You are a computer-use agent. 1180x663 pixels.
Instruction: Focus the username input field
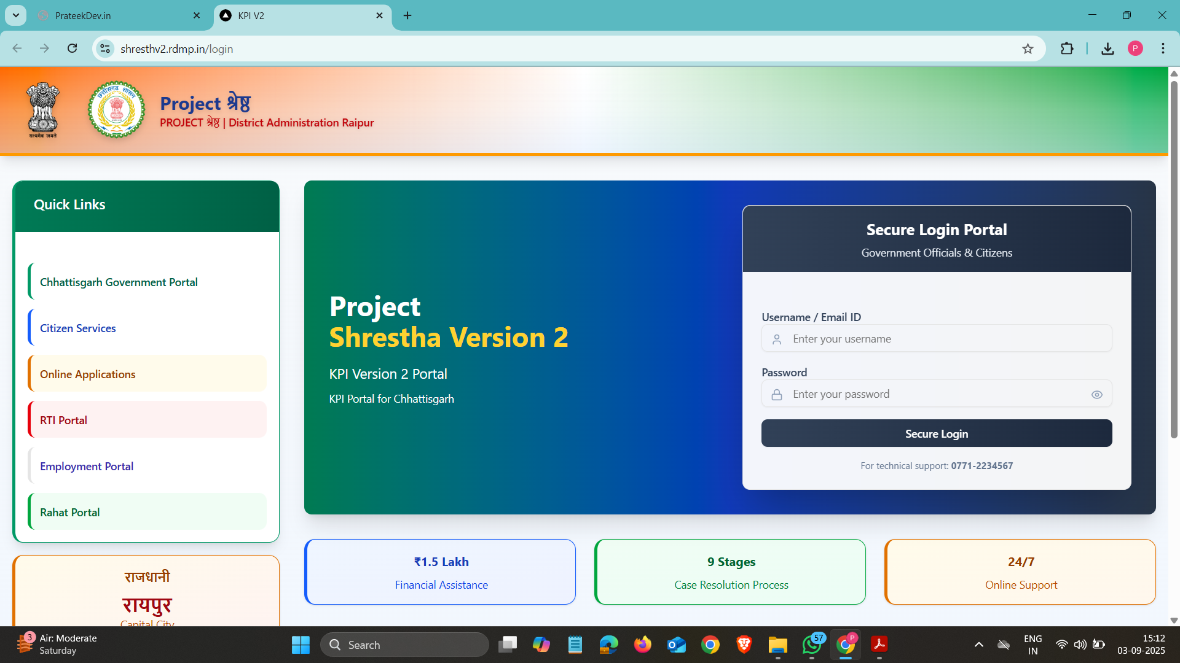937,339
